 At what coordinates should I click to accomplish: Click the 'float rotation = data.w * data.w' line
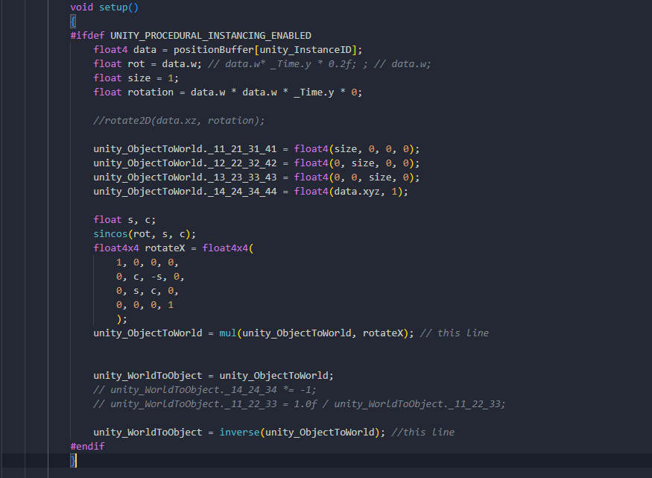tap(228, 92)
